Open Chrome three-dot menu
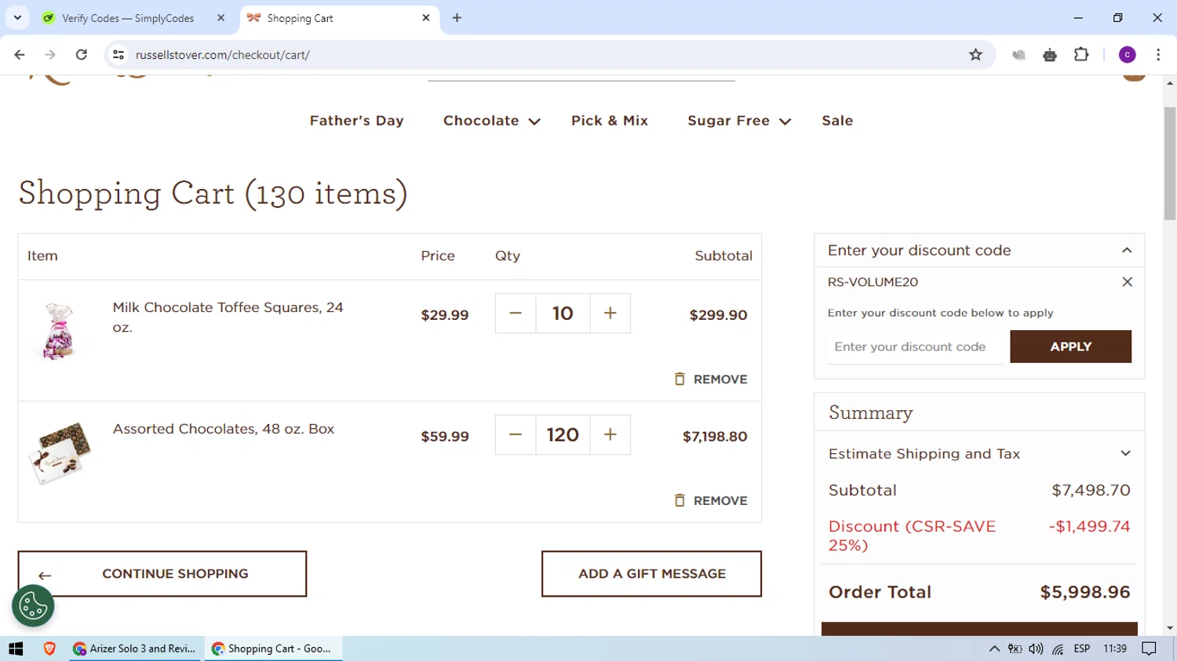Image resolution: width=1177 pixels, height=661 pixels. point(1158,55)
